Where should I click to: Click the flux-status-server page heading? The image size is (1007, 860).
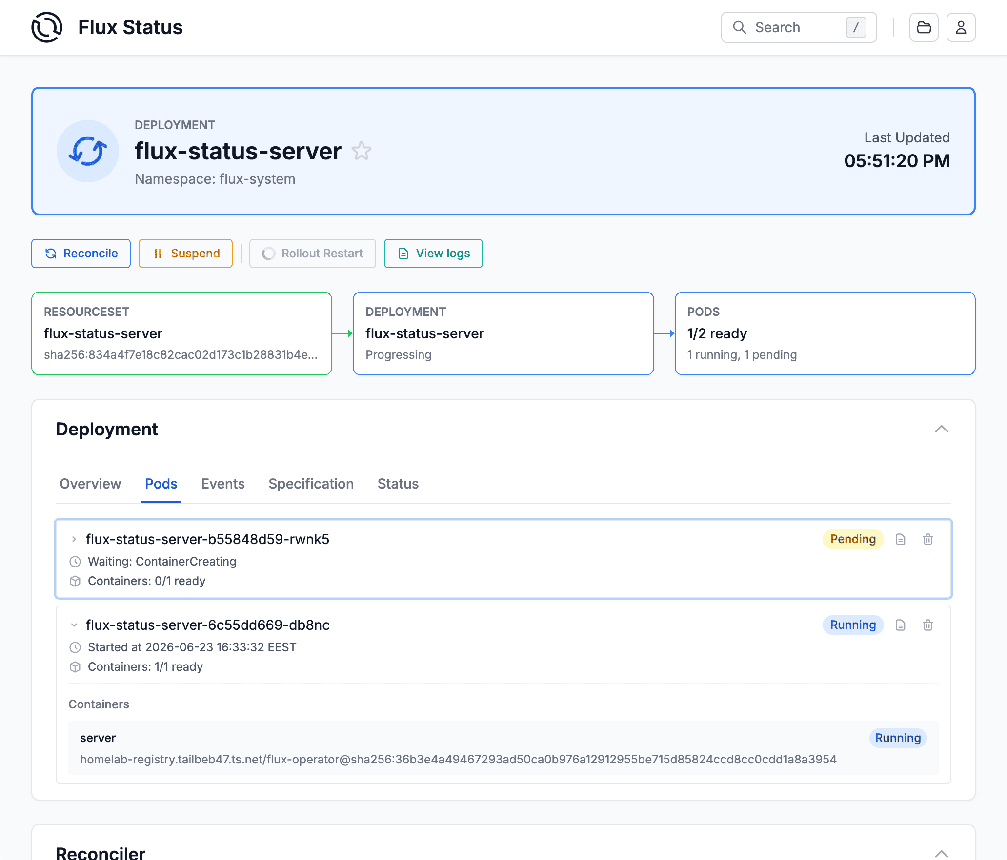click(x=238, y=151)
